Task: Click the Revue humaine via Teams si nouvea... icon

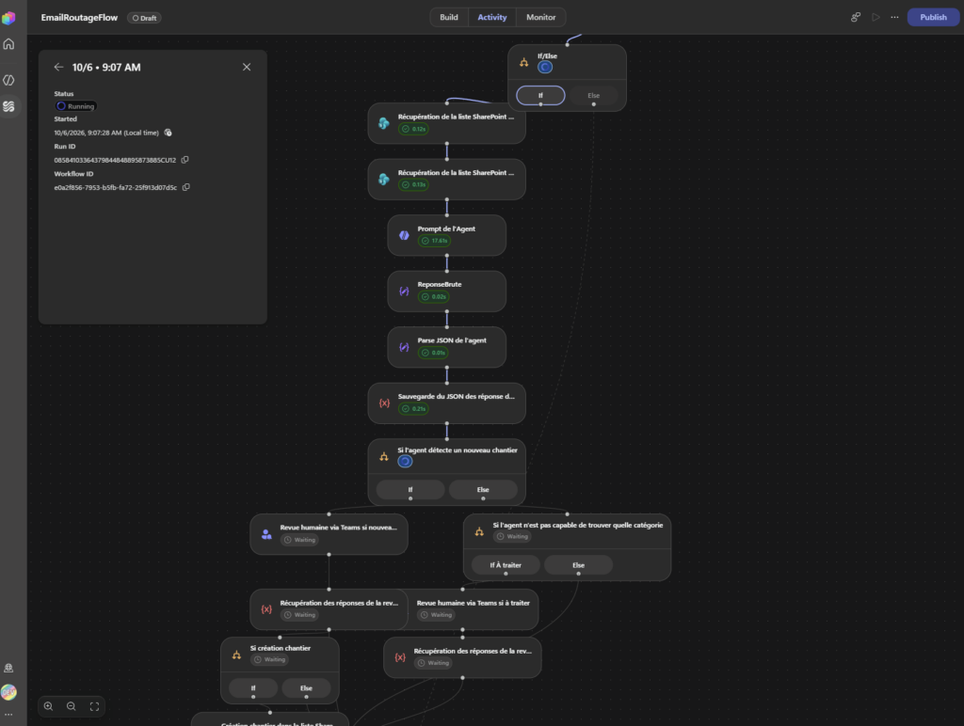Action: 266,534
